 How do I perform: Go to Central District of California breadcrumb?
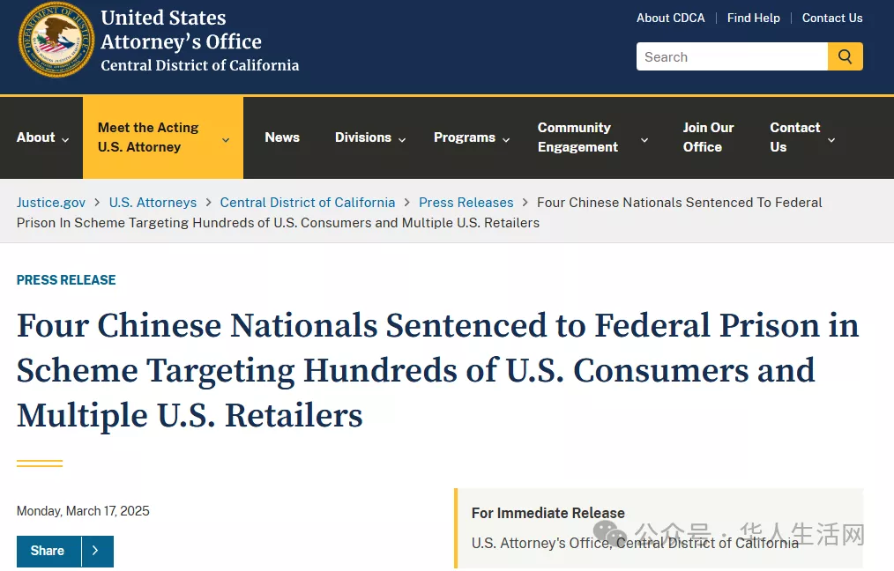coord(308,203)
